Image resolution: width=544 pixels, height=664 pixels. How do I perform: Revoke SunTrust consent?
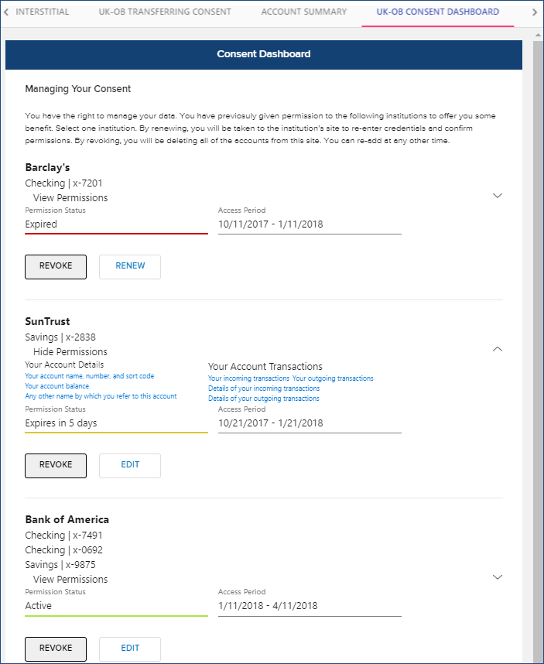(x=56, y=465)
